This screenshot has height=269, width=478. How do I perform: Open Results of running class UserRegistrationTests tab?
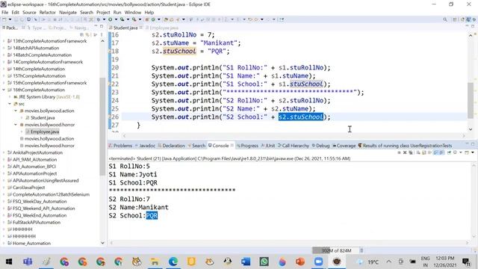coord(405,146)
